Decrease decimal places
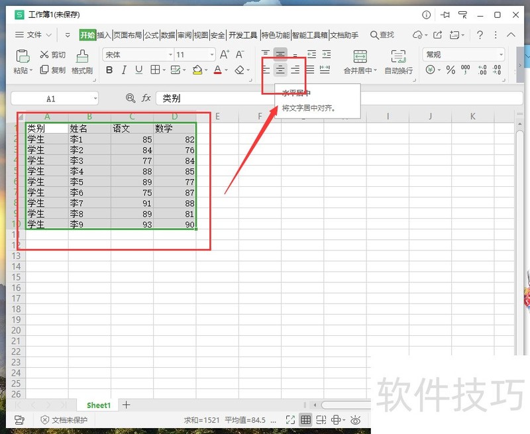The image size is (530, 434). [x=496, y=70]
